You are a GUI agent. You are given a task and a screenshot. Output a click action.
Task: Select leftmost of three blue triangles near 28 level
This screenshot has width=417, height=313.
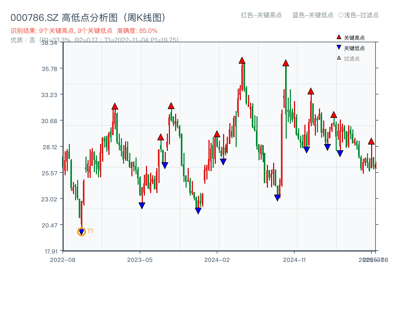click(306, 150)
